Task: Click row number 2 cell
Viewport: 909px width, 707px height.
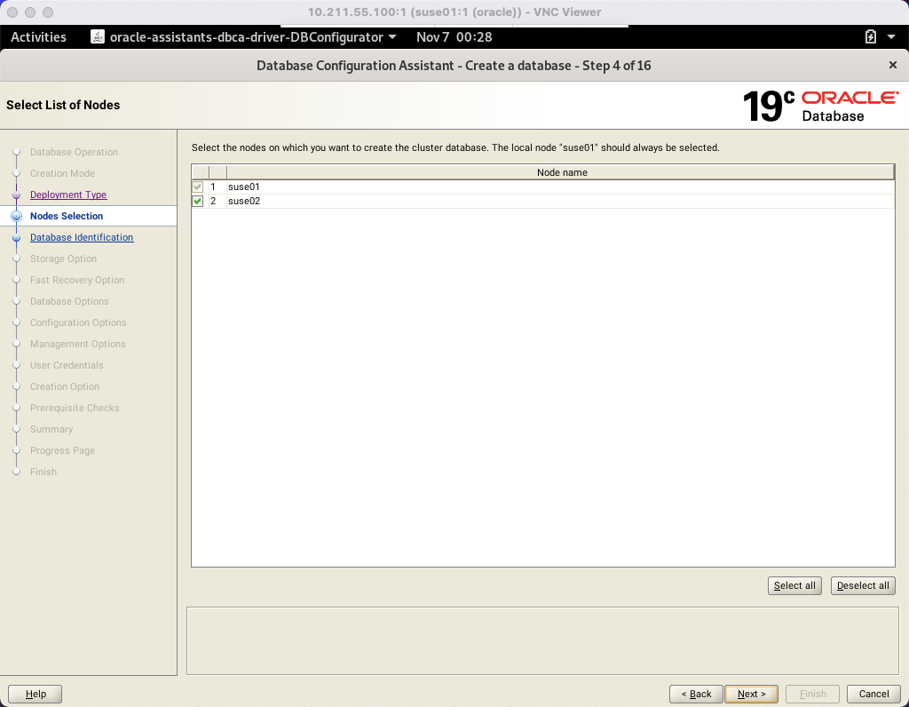Action: click(217, 202)
